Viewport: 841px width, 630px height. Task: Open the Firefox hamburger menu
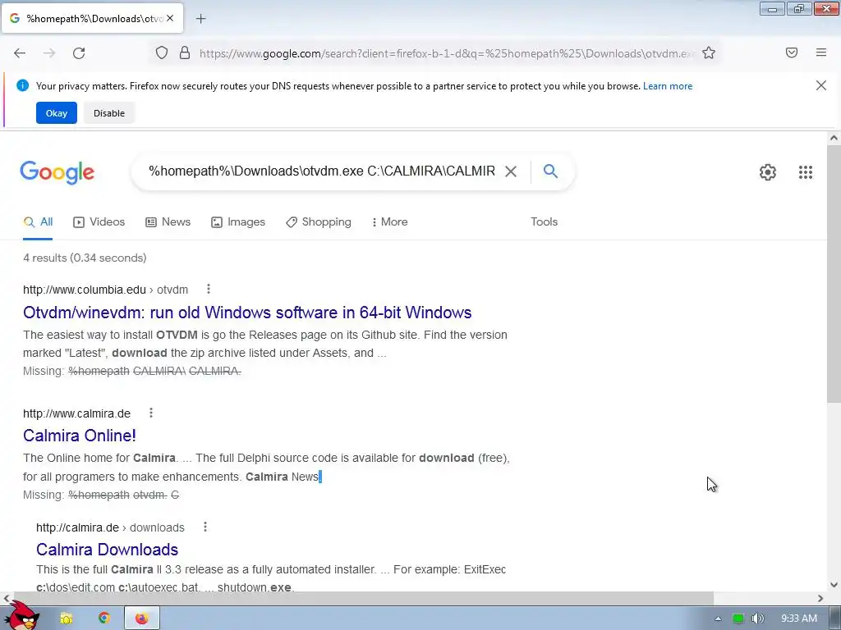(x=821, y=52)
